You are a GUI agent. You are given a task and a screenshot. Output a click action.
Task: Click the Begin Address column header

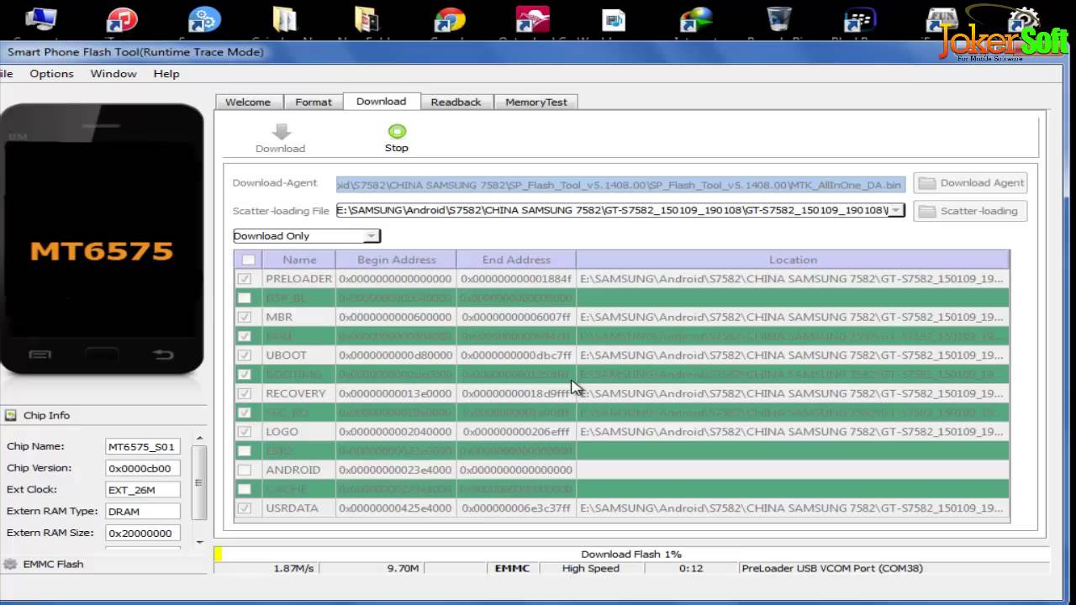coord(396,260)
